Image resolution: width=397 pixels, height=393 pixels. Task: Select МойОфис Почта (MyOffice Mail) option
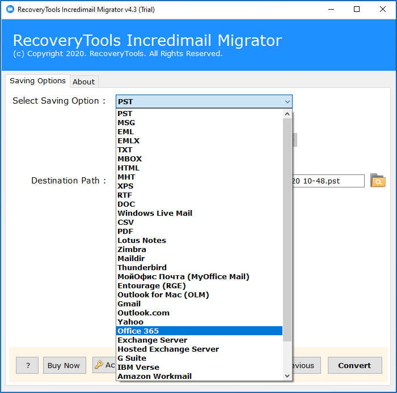click(x=199, y=277)
